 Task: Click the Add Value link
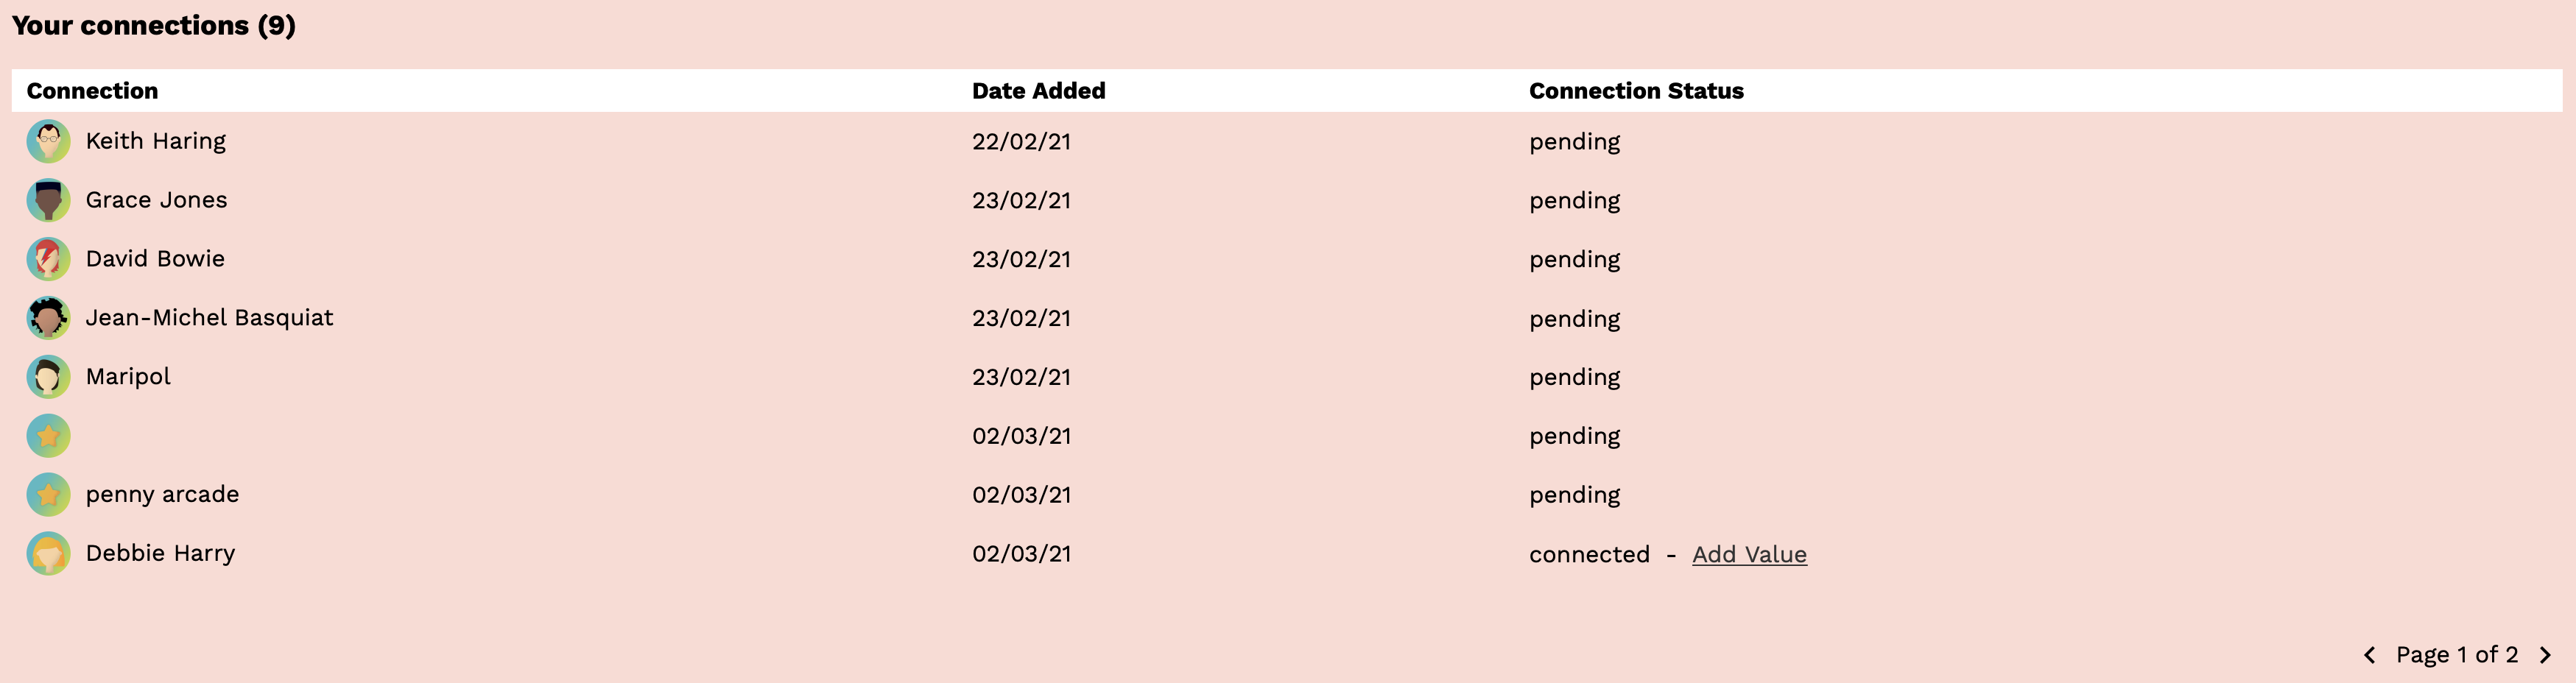1749,554
